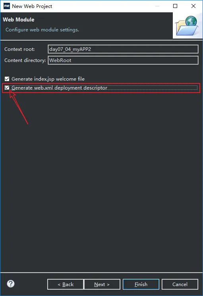Toggle the Generate index.jsp welcome file checkbox

pos(7,79)
